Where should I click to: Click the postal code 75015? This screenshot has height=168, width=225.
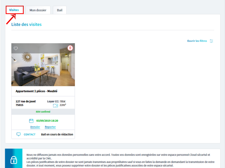click(x=19, y=105)
